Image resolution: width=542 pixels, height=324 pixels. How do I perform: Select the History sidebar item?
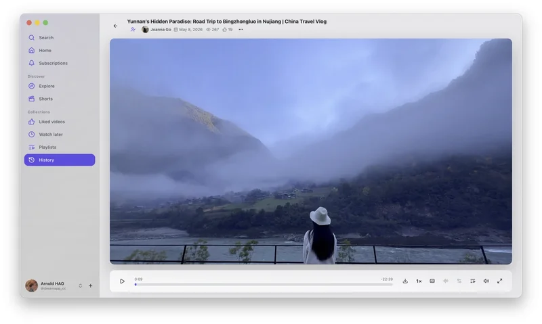point(60,160)
